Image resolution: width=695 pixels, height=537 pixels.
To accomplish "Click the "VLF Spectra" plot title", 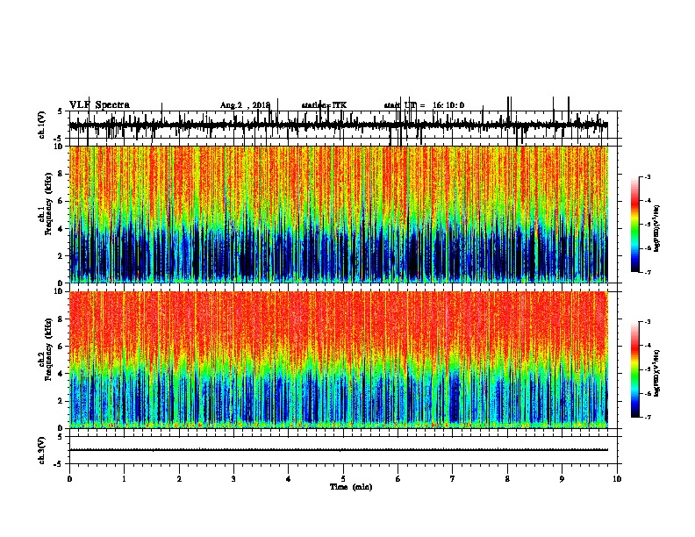I will pos(99,105).
